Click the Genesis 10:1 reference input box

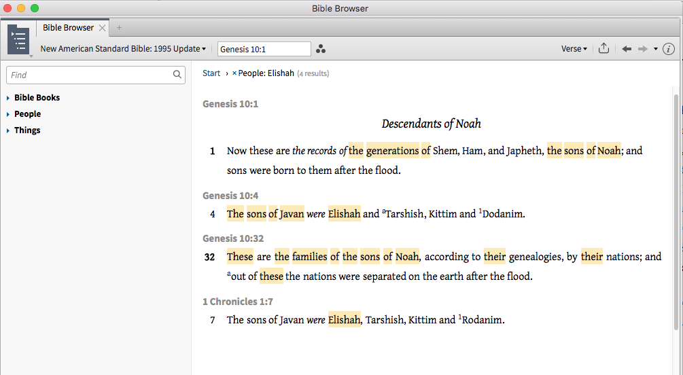[x=264, y=49]
